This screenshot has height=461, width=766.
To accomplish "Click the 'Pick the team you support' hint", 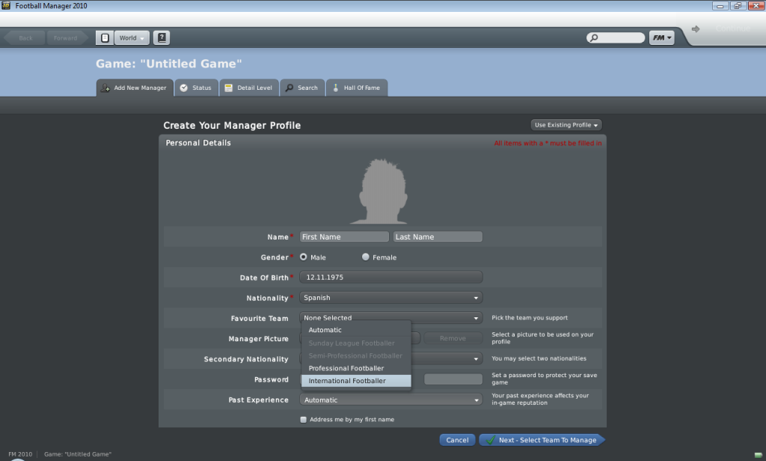I will pos(530,318).
